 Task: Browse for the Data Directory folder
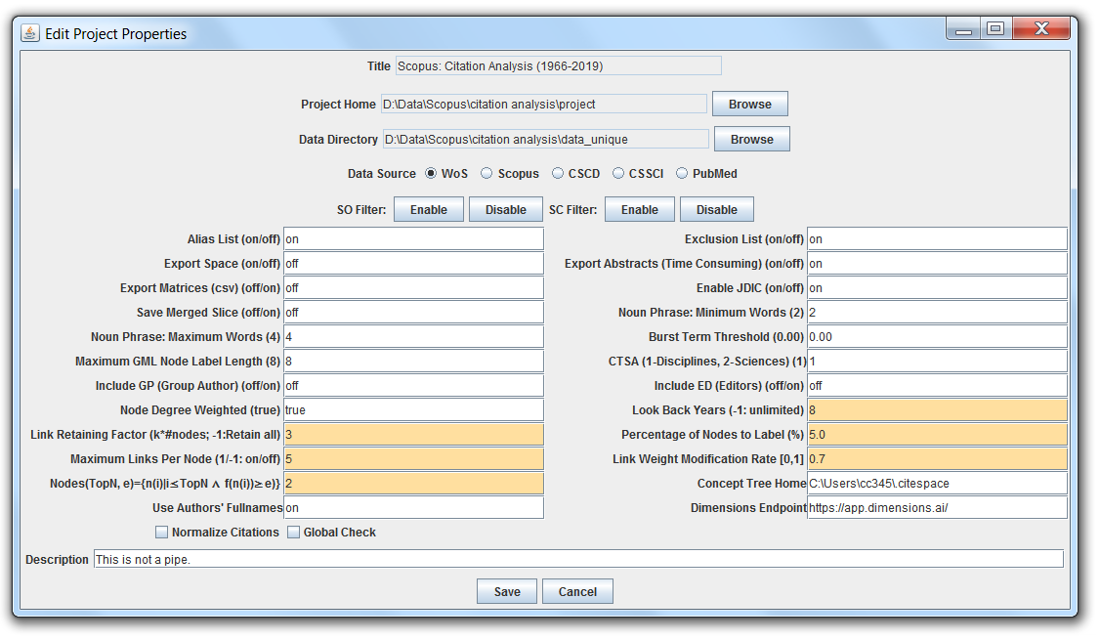point(752,139)
